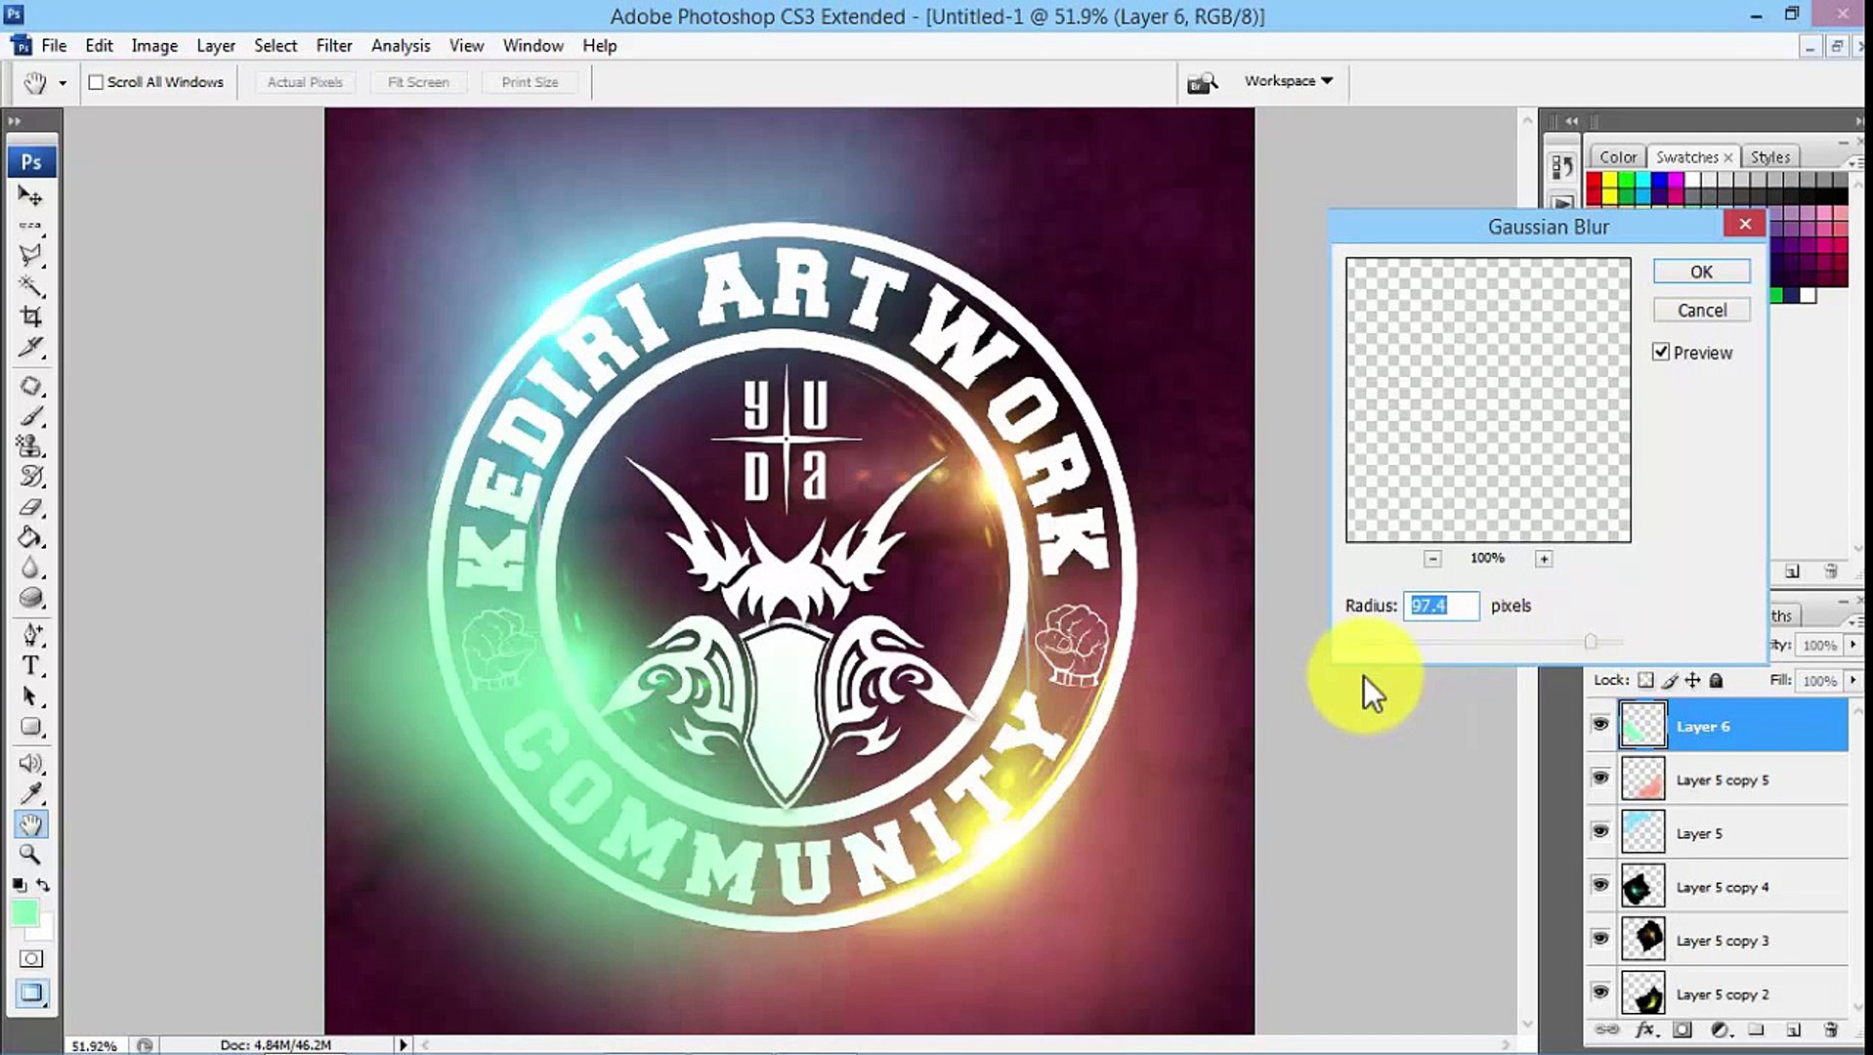
Task: Uncheck Preview in Gaussian Blur dialog
Action: (1661, 352)
